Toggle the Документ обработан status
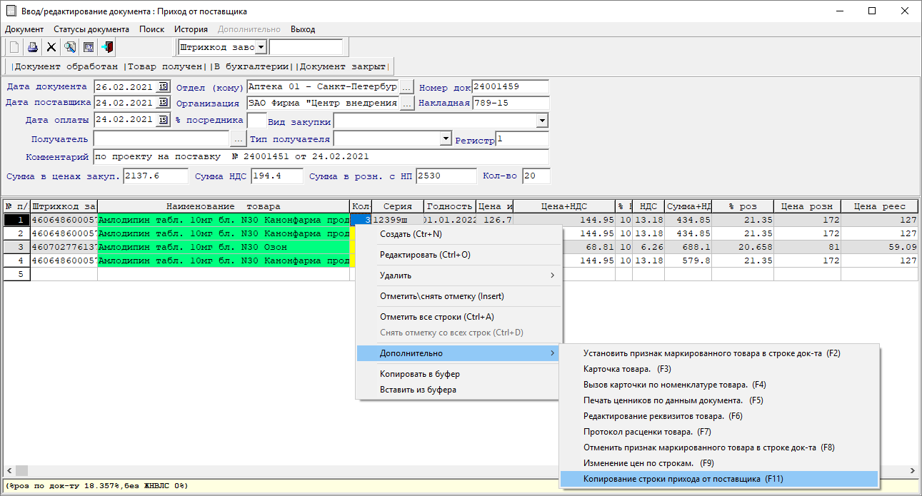This screenshot has height=496, width=922. pyautogui.click(x=66, y=66)
